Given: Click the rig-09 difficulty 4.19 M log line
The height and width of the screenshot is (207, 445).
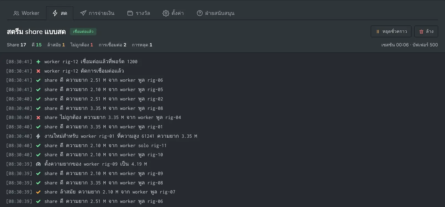Looking at the screenshot, I should pos(96,164).
